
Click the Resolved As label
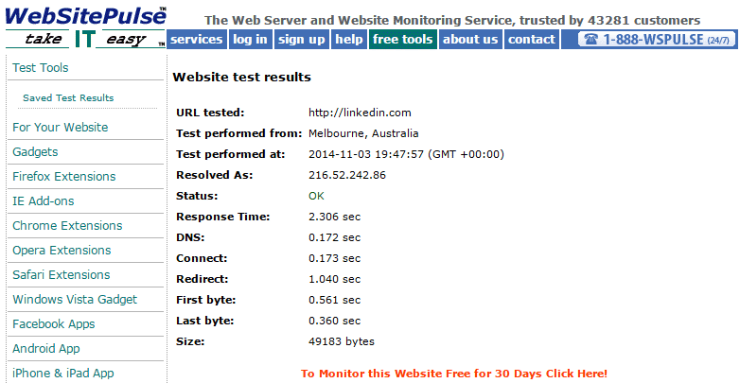215,175
